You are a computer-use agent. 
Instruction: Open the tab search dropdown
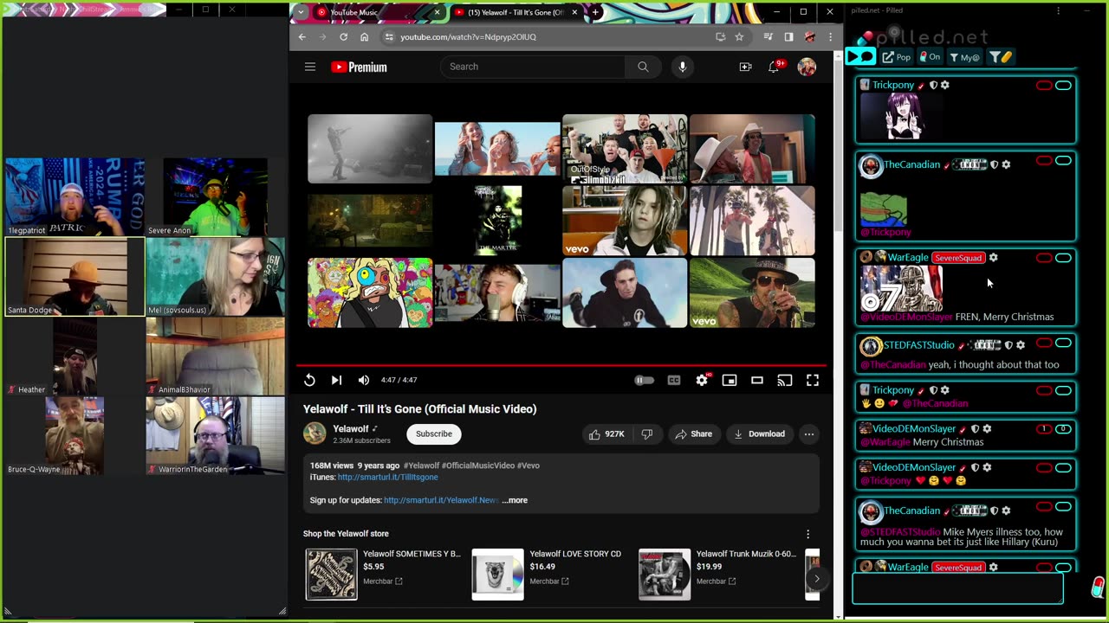click(x=300, y=12)
